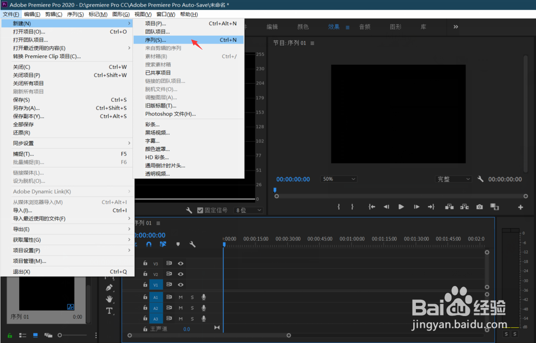536x343 pixels.
Task: Expand 导出(E) submenu
Action: pyautogui.click(x=67, y=229)
